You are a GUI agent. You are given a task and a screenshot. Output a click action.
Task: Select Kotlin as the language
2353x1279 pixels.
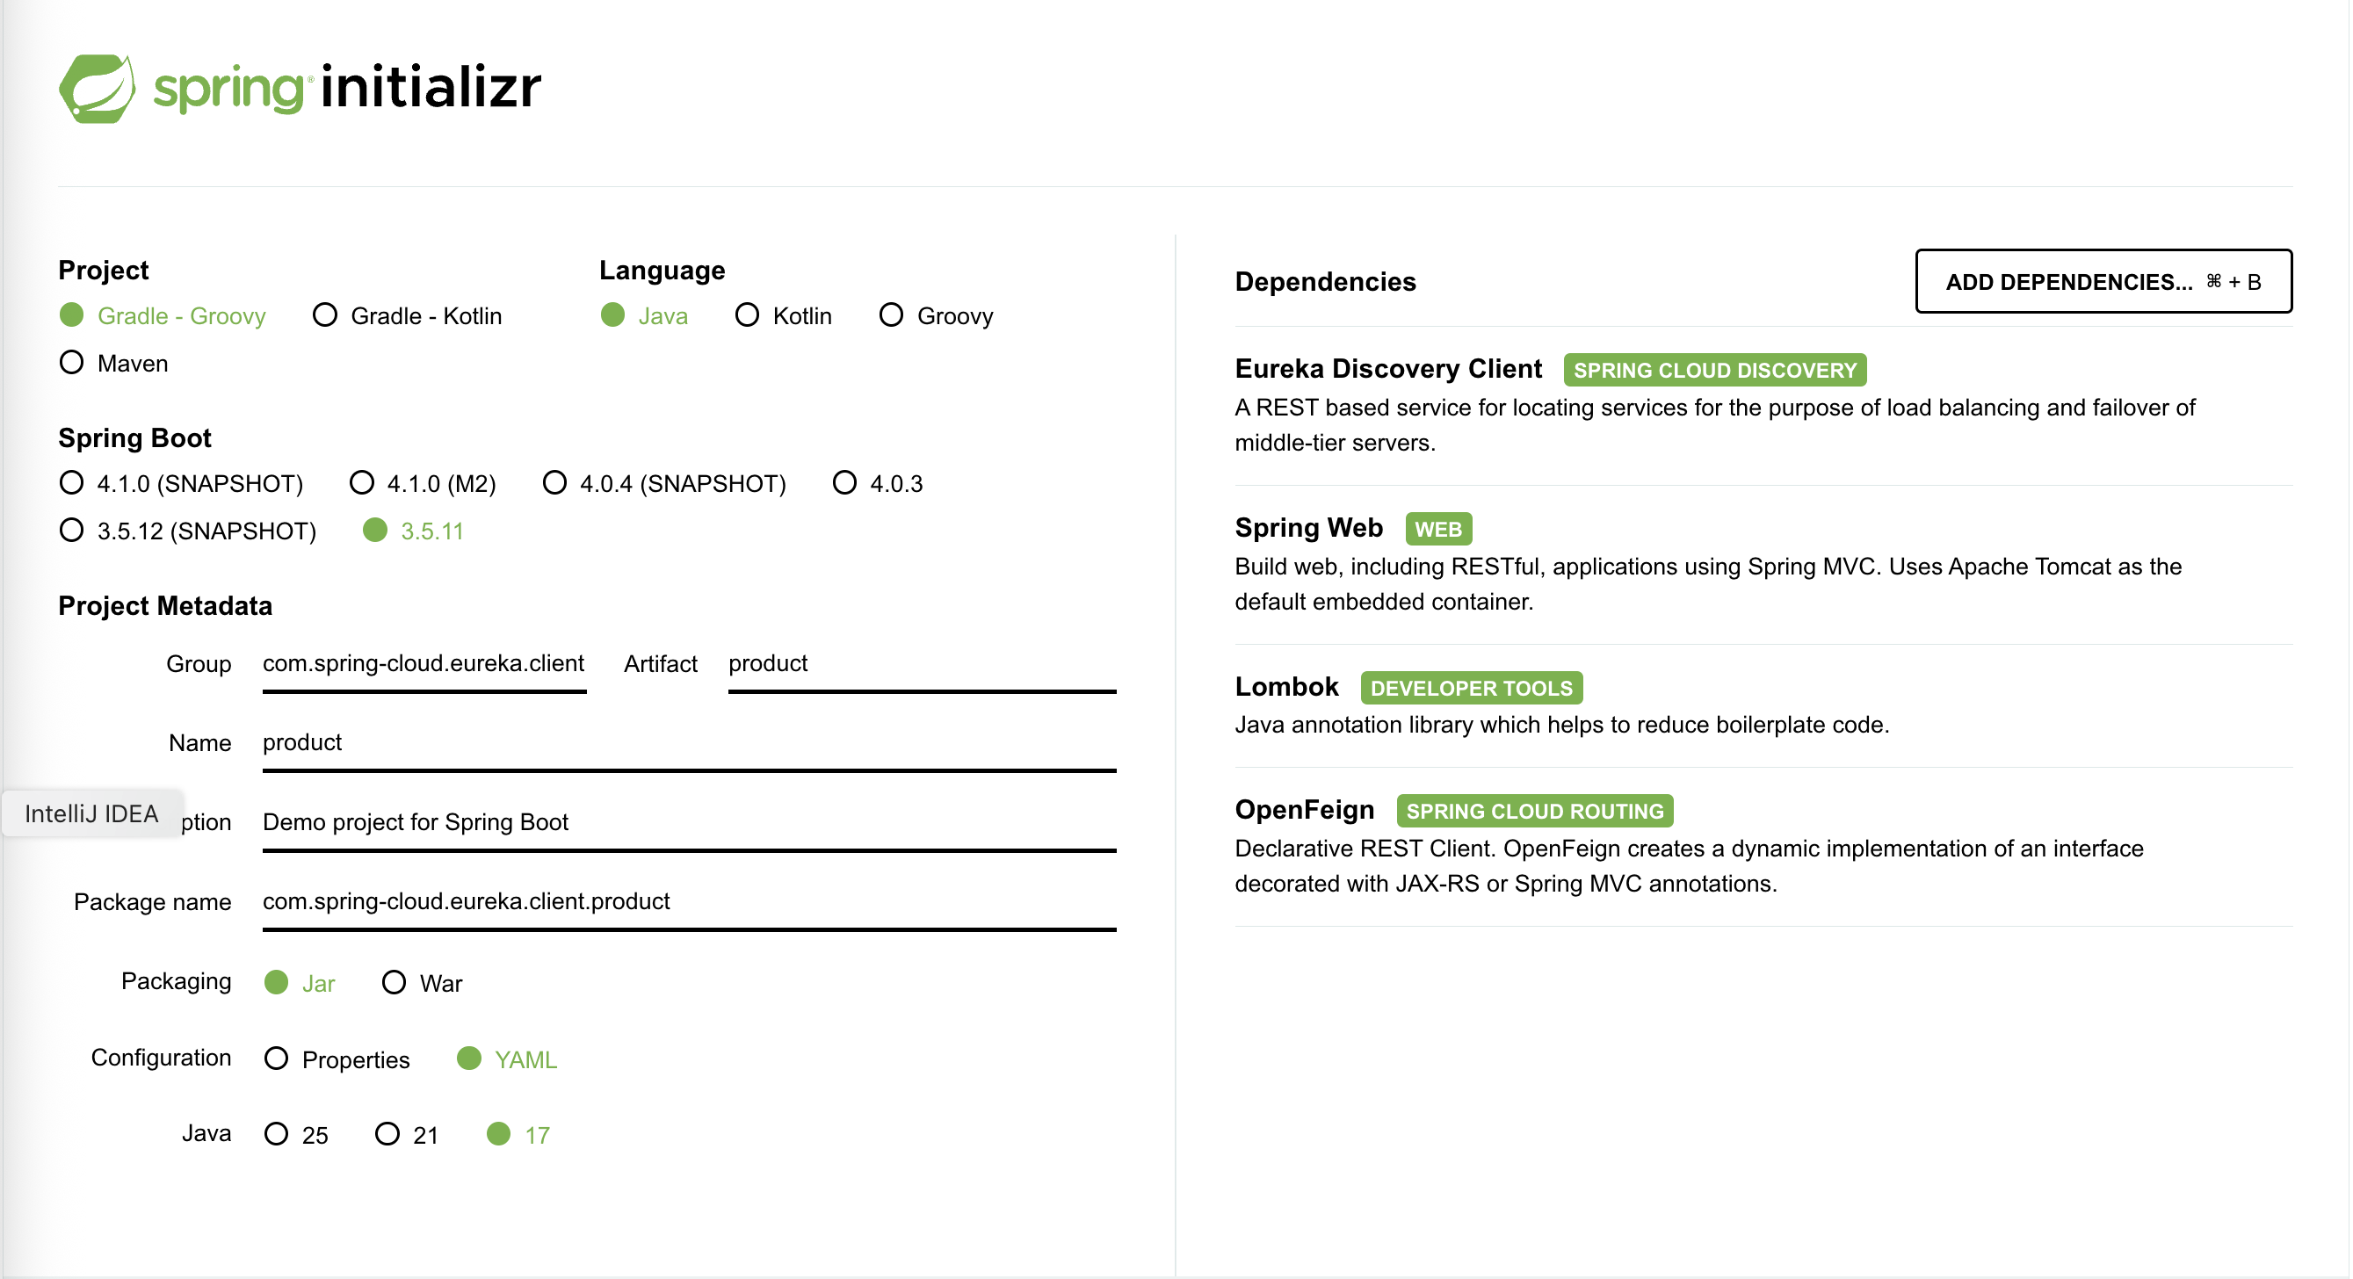[784, 316]
